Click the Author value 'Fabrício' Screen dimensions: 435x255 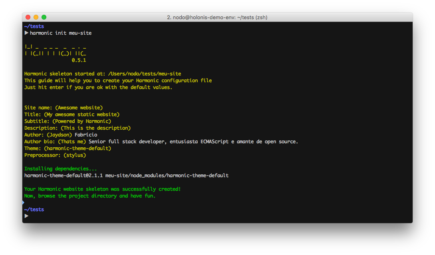(86, 135)
